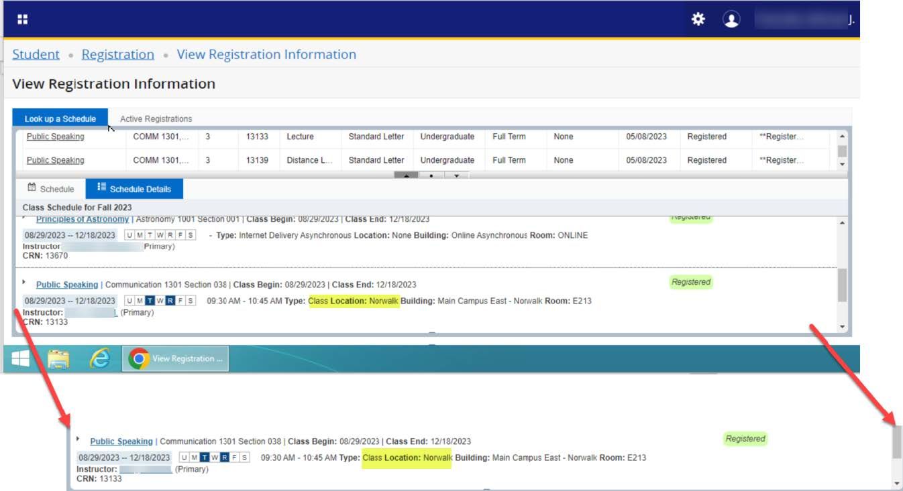
Task: Open the four-square apps menu icon
Action: [23, 19]
